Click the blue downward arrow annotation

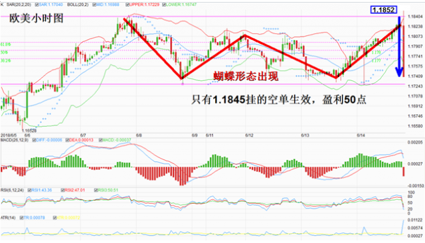pyautogui.click(x=399, y=46)
